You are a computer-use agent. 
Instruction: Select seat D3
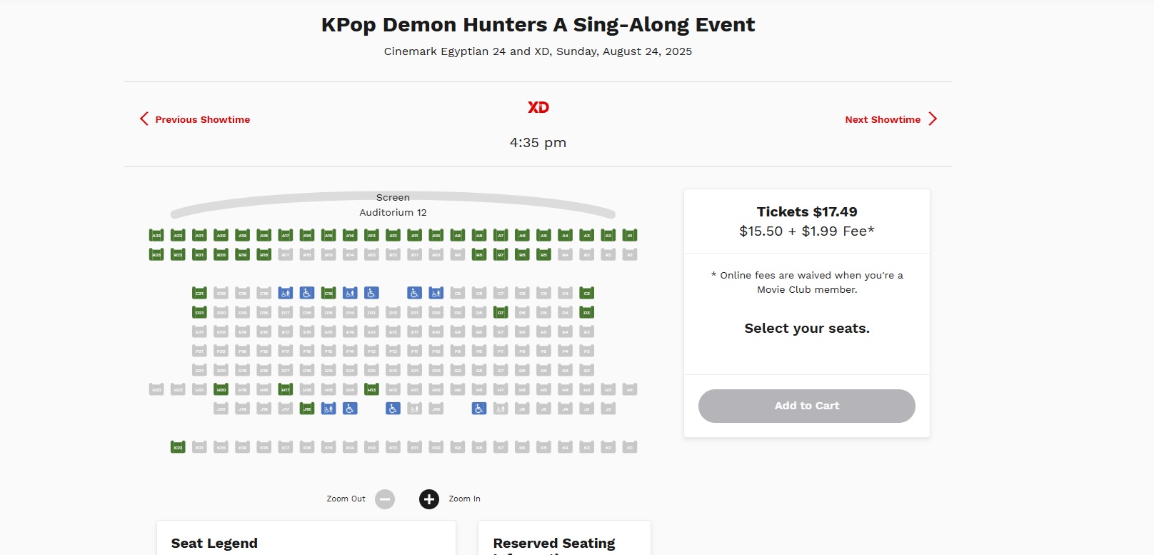pos(586,312)
